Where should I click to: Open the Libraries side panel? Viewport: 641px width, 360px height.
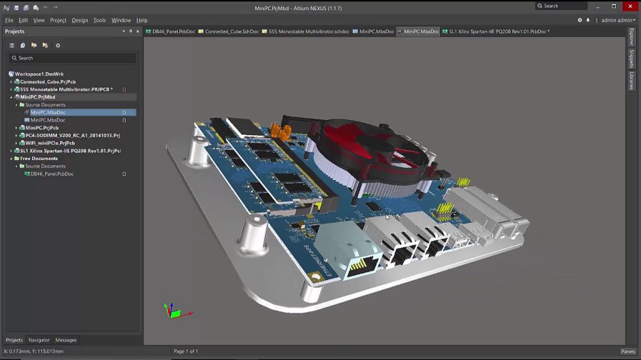[x=632, y=81]
